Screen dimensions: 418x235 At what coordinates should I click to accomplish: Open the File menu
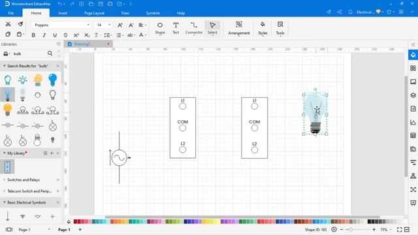pyautogui.click(x=11, y=13)
